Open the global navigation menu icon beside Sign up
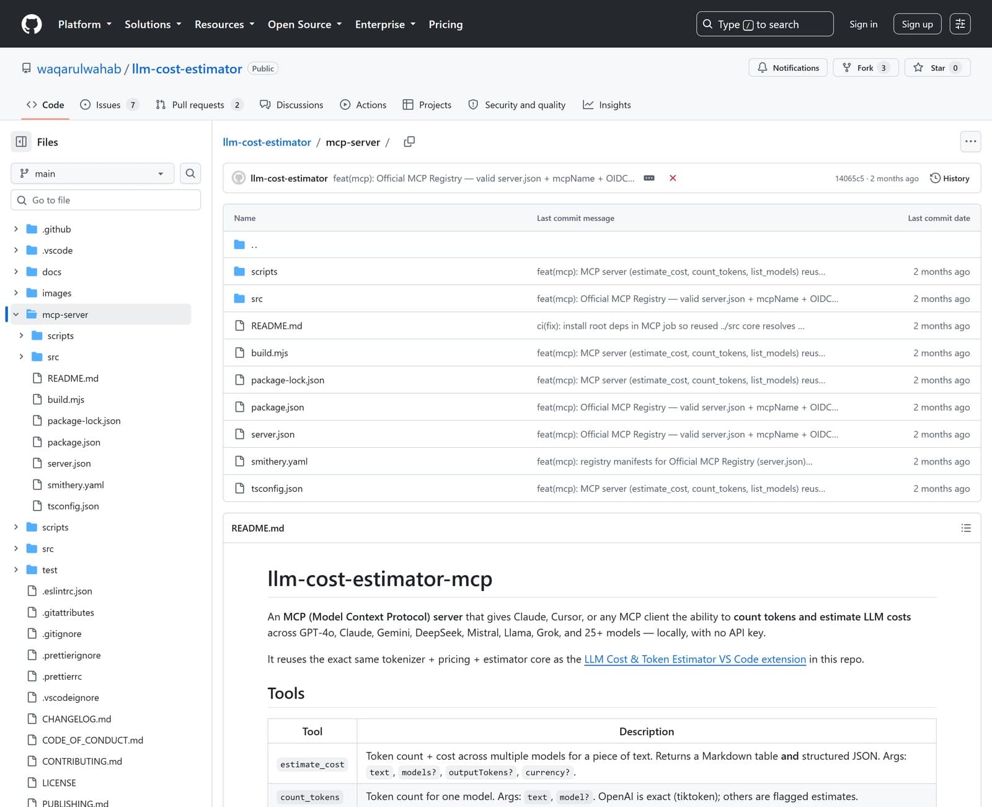The height and width of the screenshot is (807, 992). coord(960,24)
